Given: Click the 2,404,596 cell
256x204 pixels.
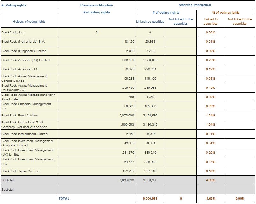Looking at the screenshot, I should [x=150, y=115].
